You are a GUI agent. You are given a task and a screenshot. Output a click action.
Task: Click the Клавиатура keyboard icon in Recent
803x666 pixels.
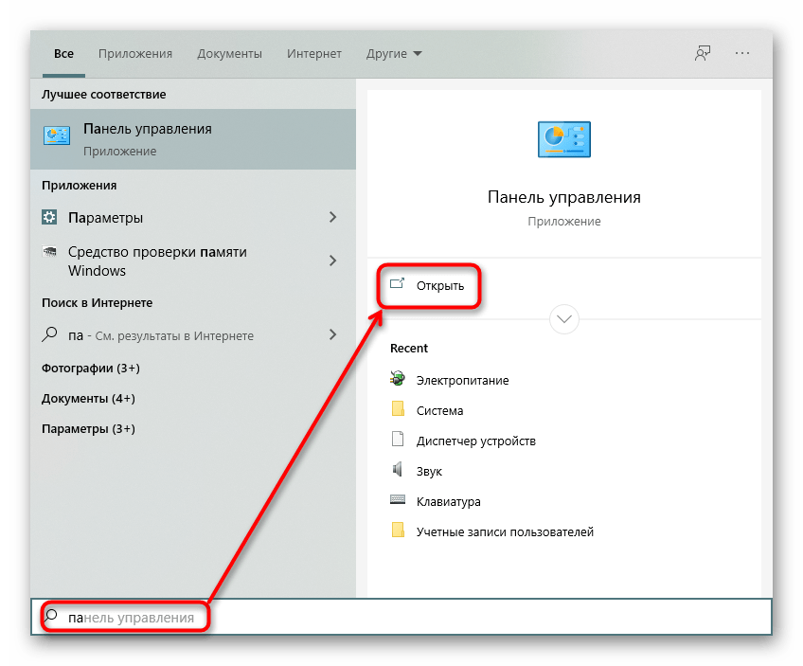(x=398, y=500)
